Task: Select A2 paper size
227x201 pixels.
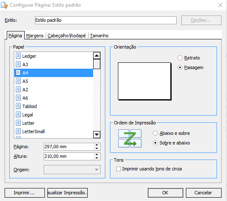Action: coord(54,90)
